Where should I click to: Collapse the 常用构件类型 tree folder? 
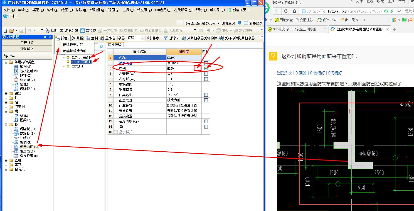(x=6, y=62)
